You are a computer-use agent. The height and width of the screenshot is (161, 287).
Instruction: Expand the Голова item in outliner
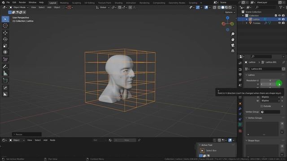[247, 23]
